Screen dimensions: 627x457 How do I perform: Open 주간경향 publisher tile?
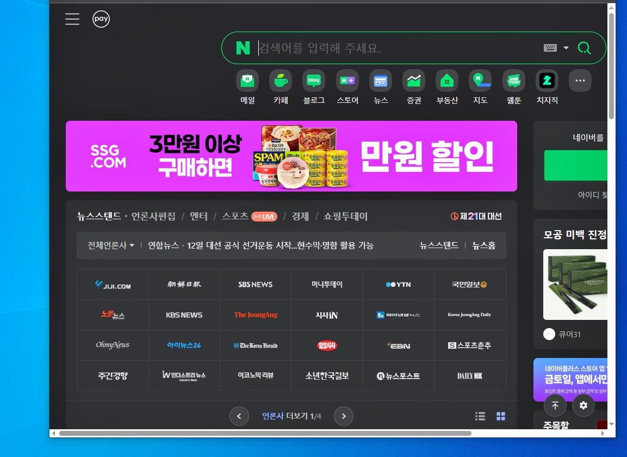113,375
